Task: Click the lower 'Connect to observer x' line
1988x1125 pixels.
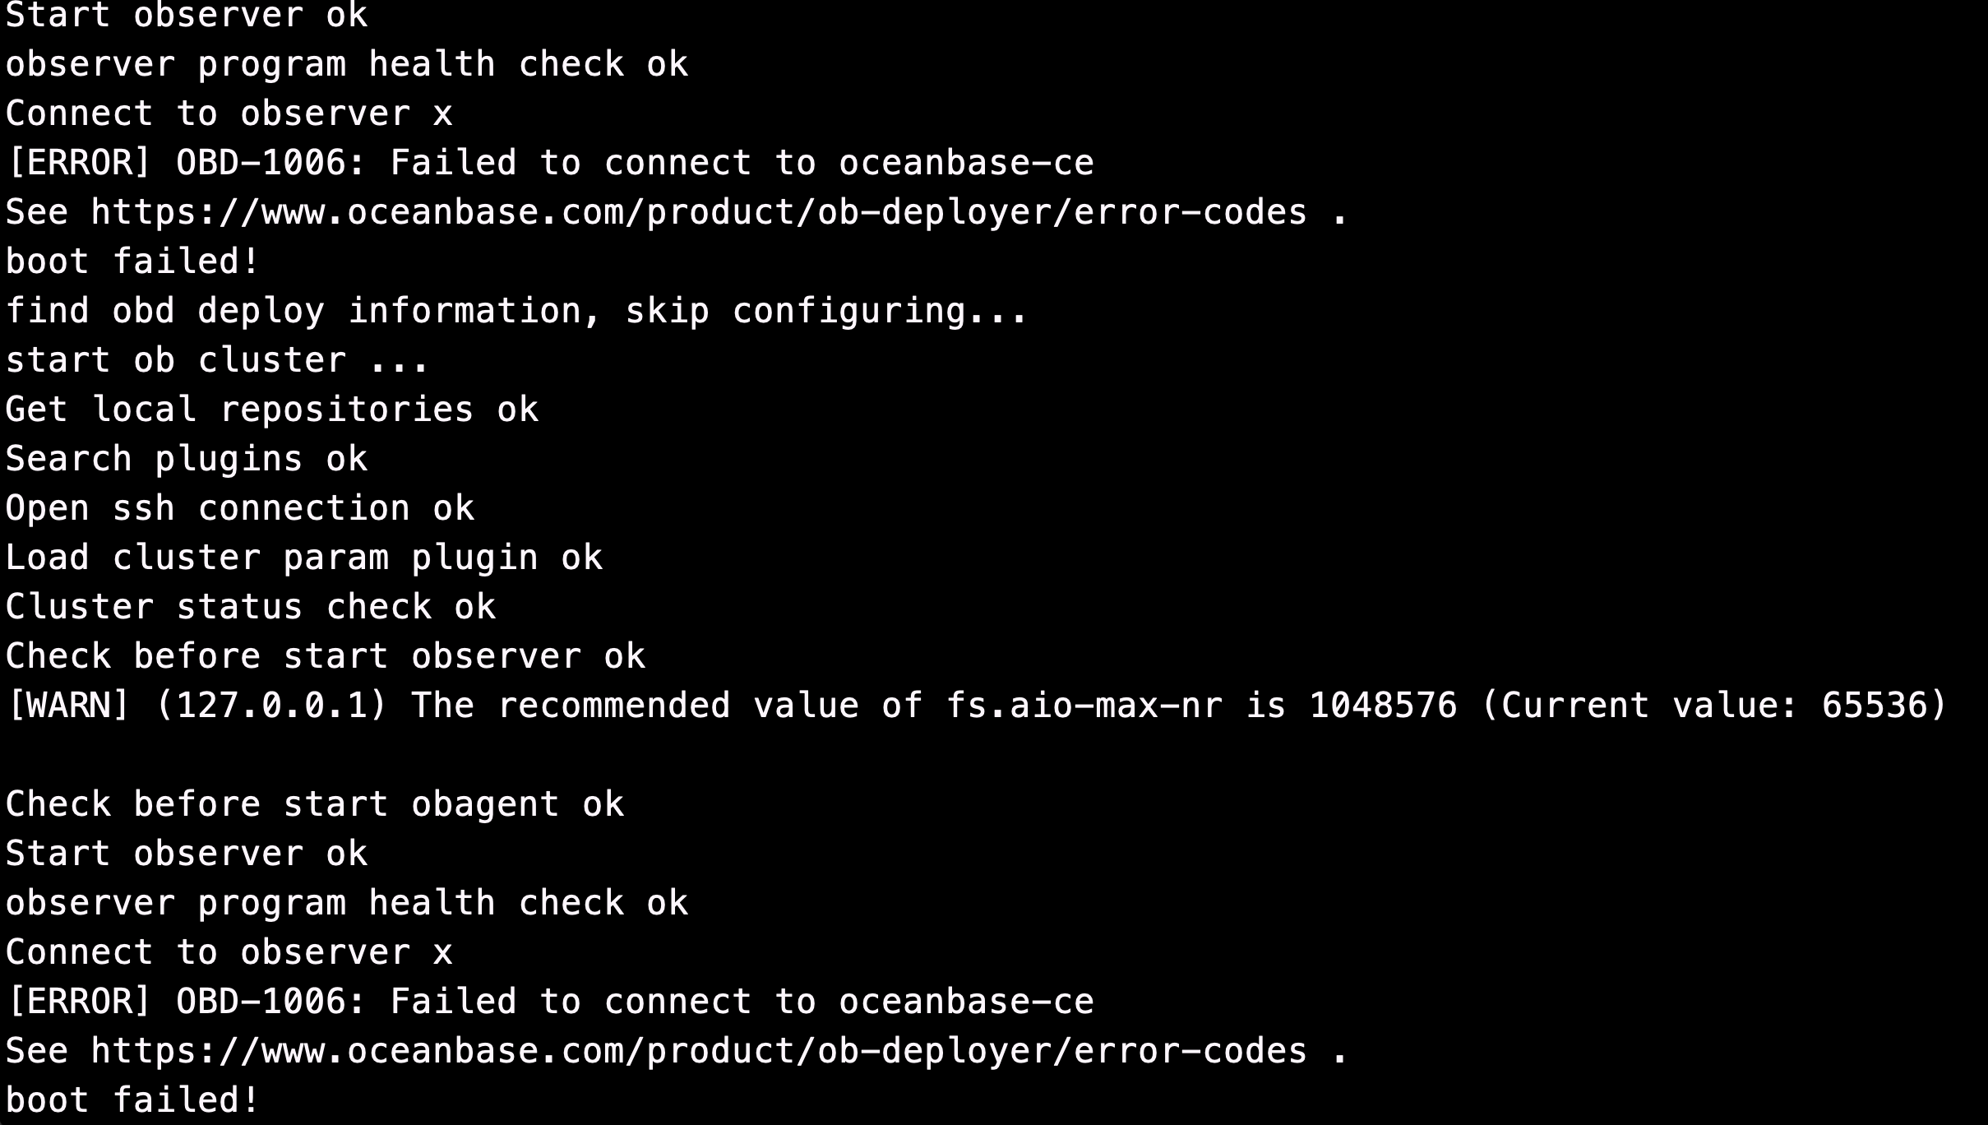Action: pyautogui.click(x=229, y=952)
